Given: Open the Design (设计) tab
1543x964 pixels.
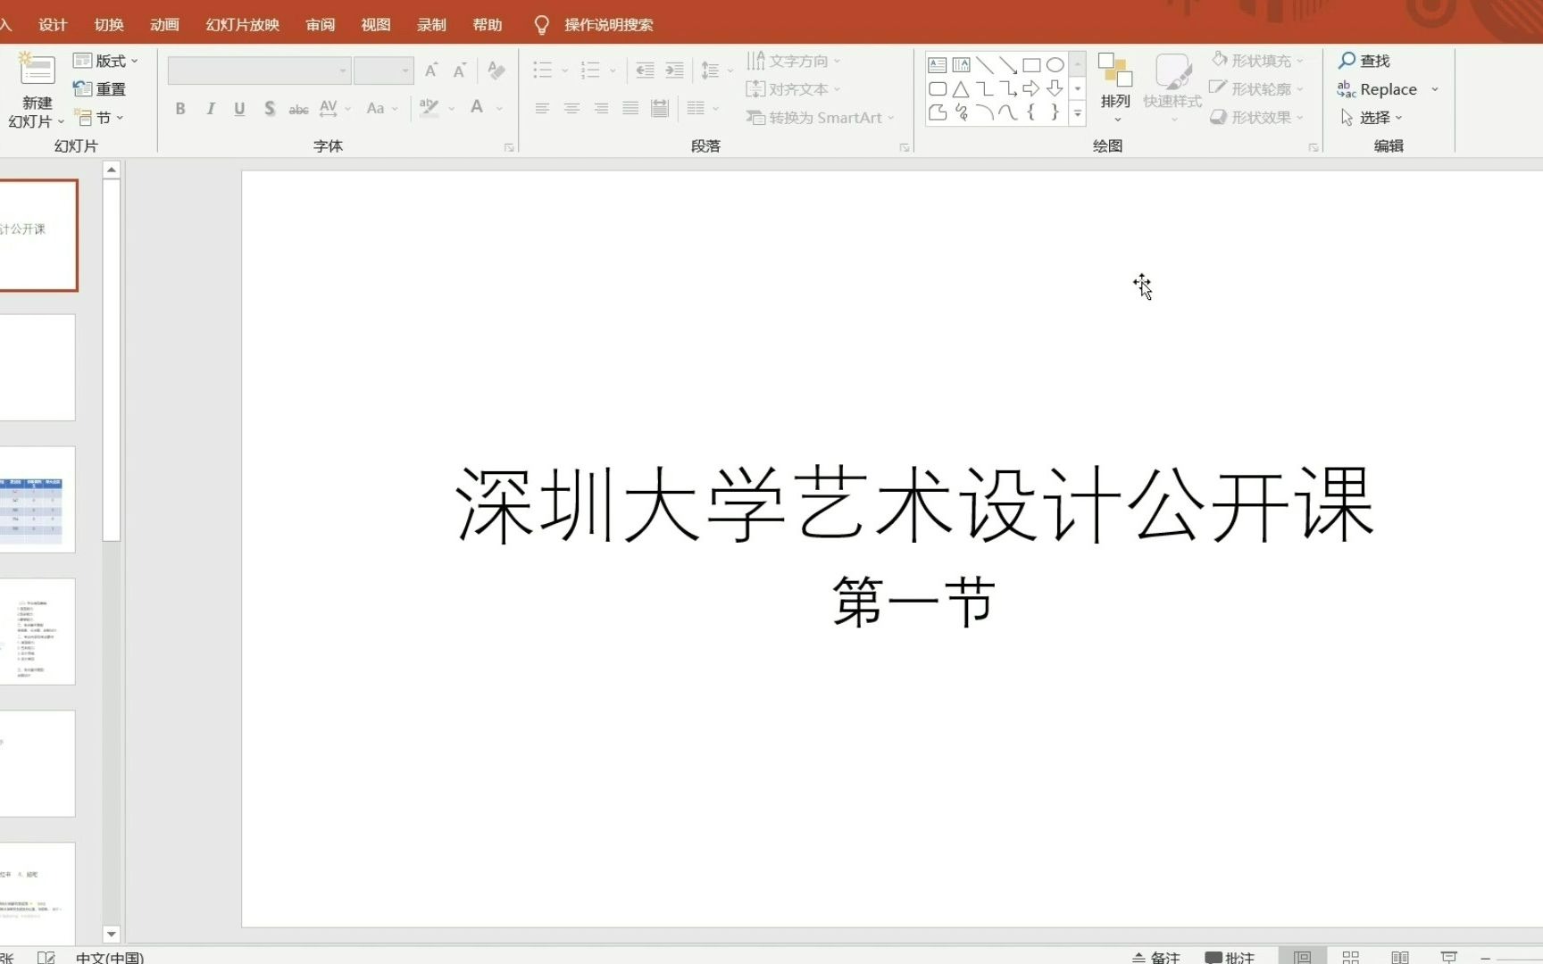Looking at the screenshot, I should pos(53,25).
